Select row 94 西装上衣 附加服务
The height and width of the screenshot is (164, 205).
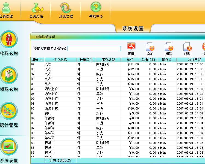pos(118,89)
